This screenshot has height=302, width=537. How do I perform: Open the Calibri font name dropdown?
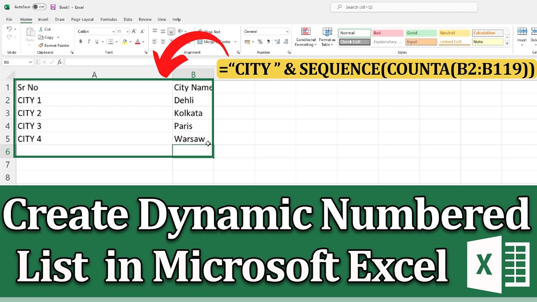coord(113,31)
